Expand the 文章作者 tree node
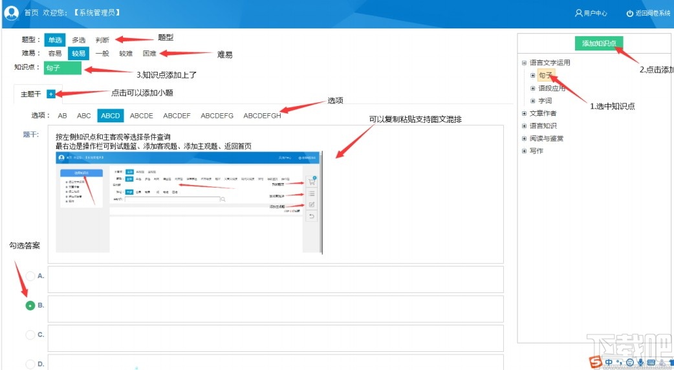This screenshot has height=370, width=674. [524, 113]
